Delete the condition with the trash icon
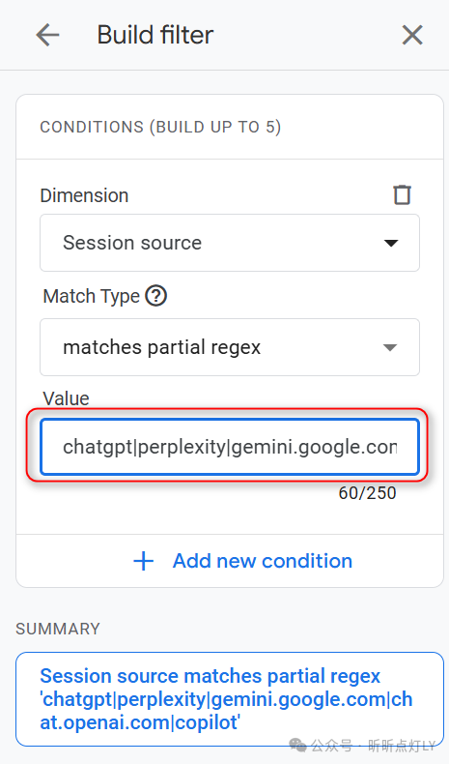 [x=402, y=195]
